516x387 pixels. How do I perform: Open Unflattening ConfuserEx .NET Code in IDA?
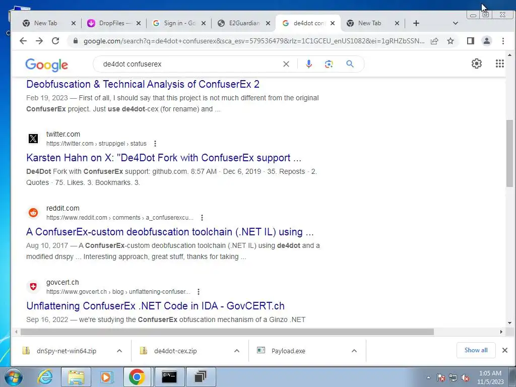[x=155, y=306]
